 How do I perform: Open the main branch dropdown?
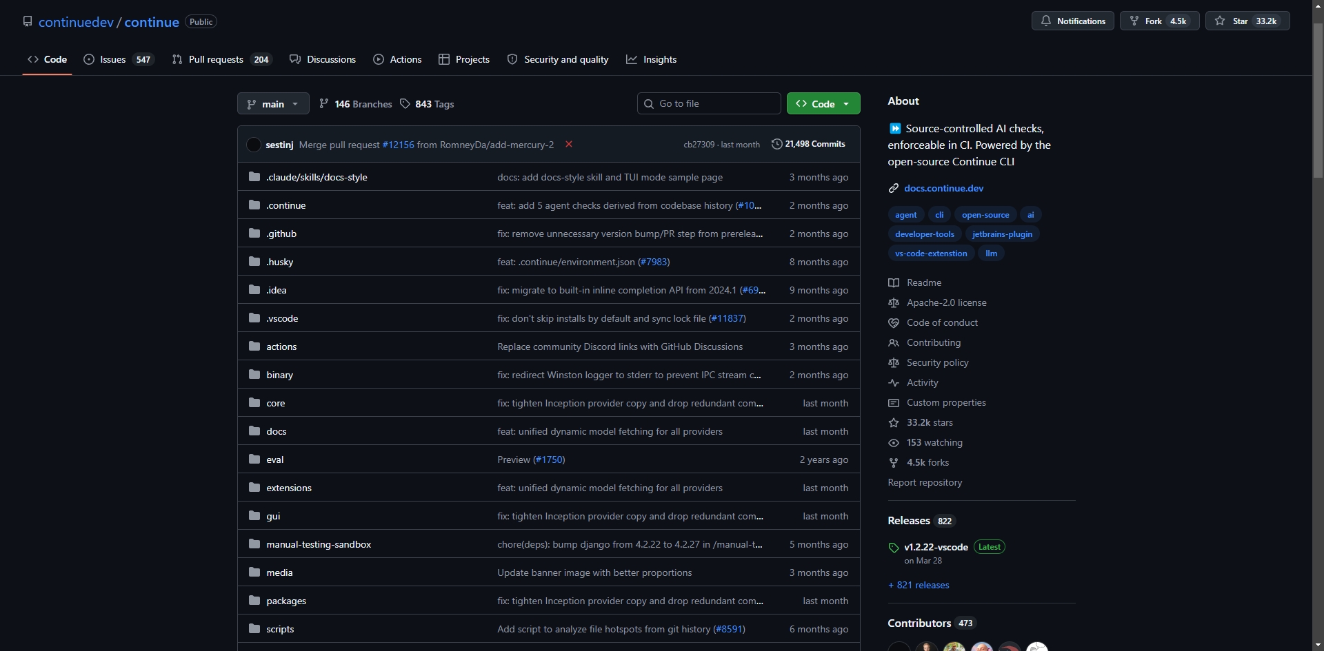273,104
